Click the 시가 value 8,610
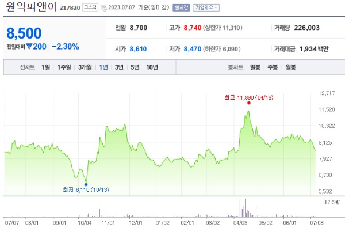Viewport: 345px width, 235px height. pyautogui.click(x=138, y=49)
